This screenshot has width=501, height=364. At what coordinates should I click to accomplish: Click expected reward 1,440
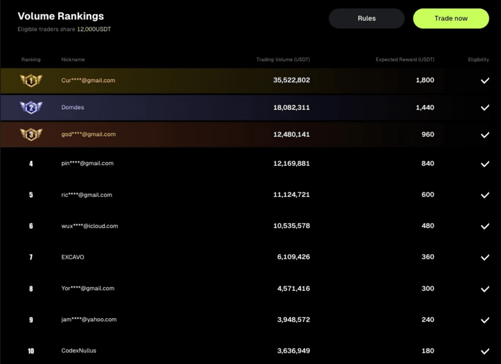pos(425,107)
